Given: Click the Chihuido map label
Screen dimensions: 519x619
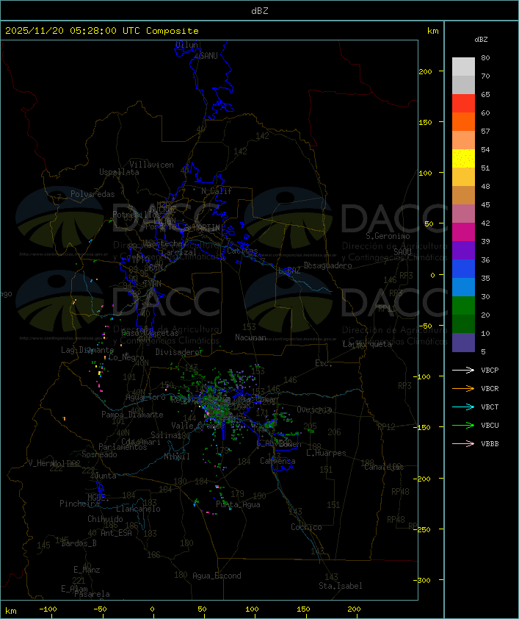Looking at the screenshot, I should (x=105, y=519).
